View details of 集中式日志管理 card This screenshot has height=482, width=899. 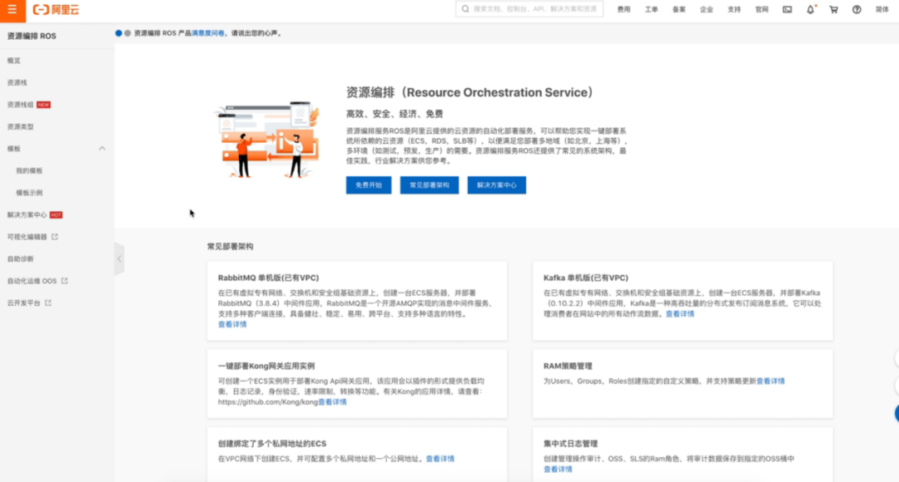(558, 470)
